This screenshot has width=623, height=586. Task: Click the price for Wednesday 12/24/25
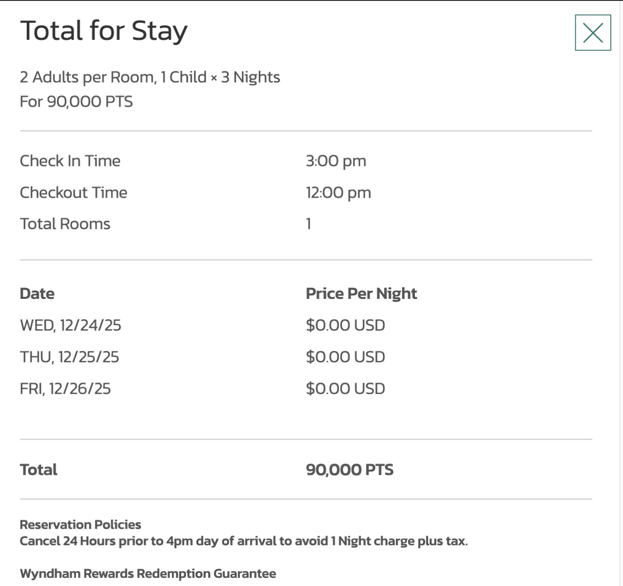[345, 325]
